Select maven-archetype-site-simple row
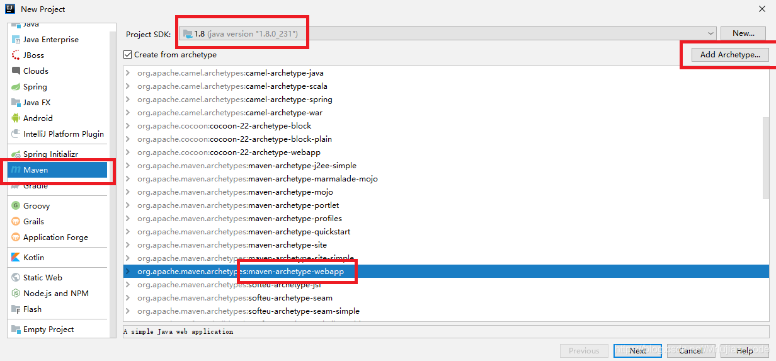 coord(442,258)
